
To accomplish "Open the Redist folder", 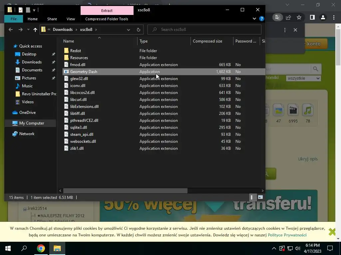I will click(x=76, y=51).
